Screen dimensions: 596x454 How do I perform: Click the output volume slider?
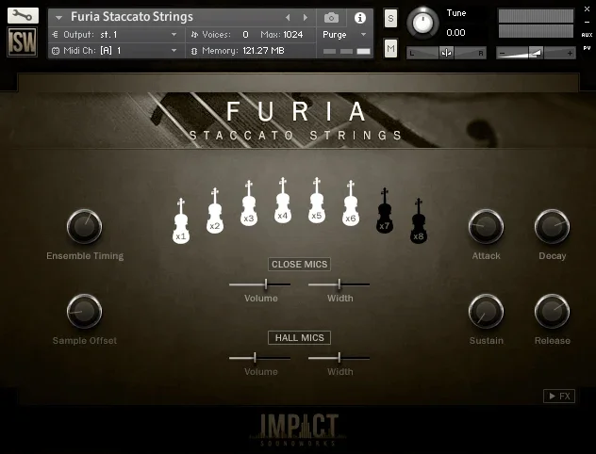[x=536, y=53]
